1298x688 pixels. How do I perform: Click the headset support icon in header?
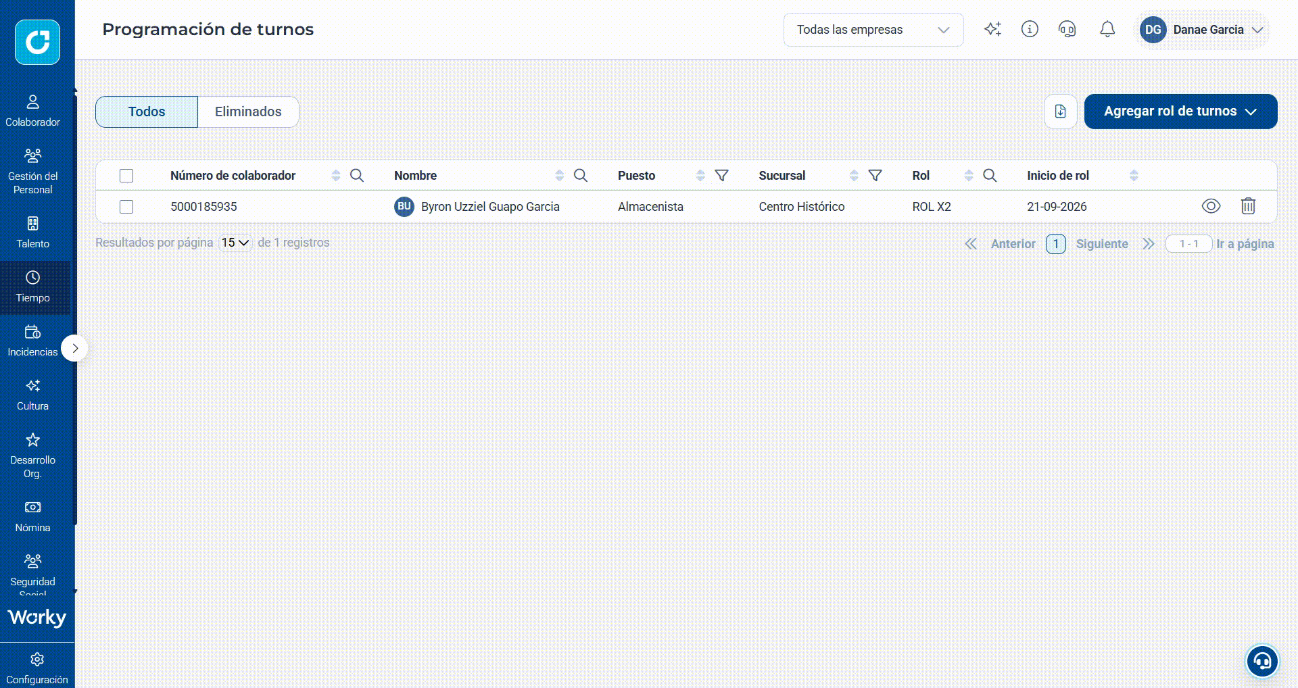pyautogui.click(x=1067, y=29)
